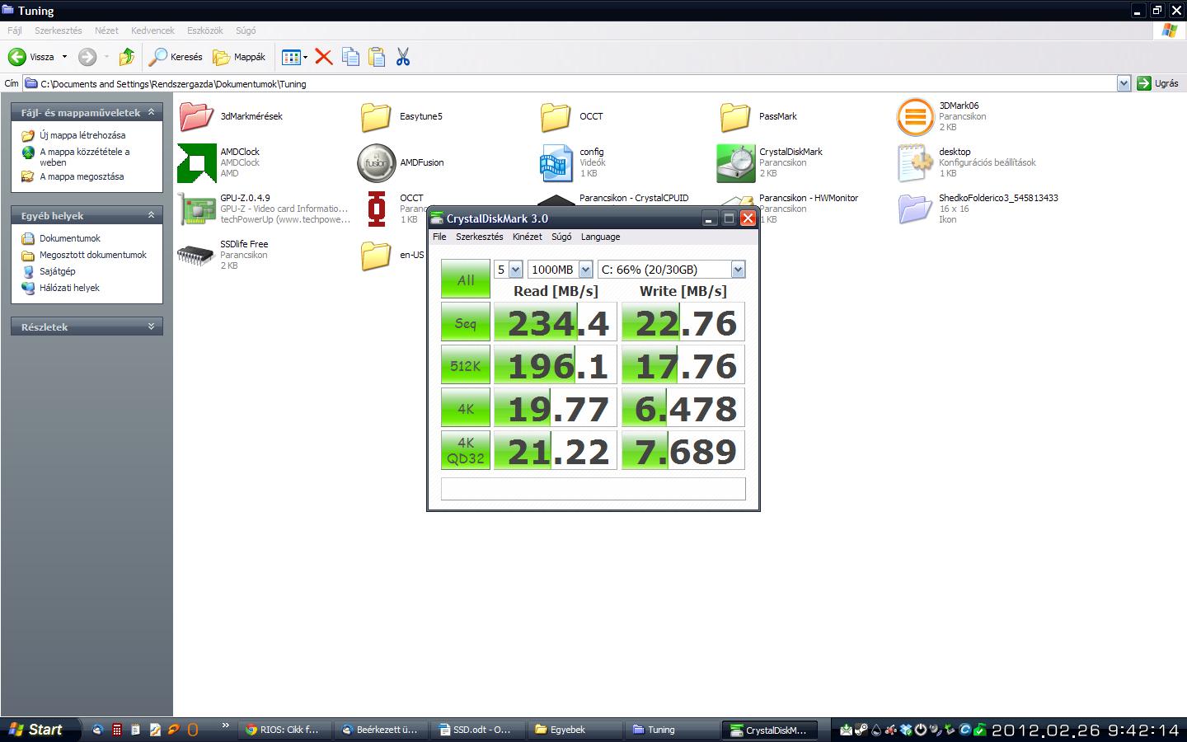Select the SSDlife Free shortcut icon
The image size is (1187, 742).
pyautogui.click(x=196, y=256)
